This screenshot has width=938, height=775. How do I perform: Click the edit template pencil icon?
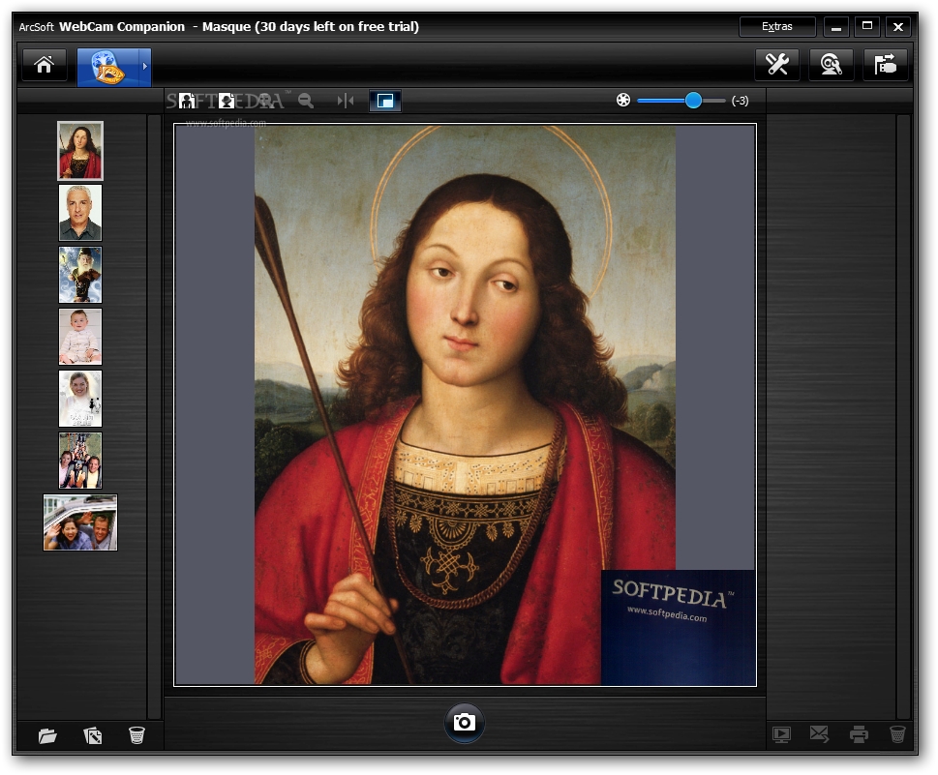(x=93, y=735)
